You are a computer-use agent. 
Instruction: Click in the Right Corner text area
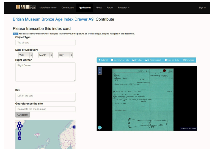(45, 72)
